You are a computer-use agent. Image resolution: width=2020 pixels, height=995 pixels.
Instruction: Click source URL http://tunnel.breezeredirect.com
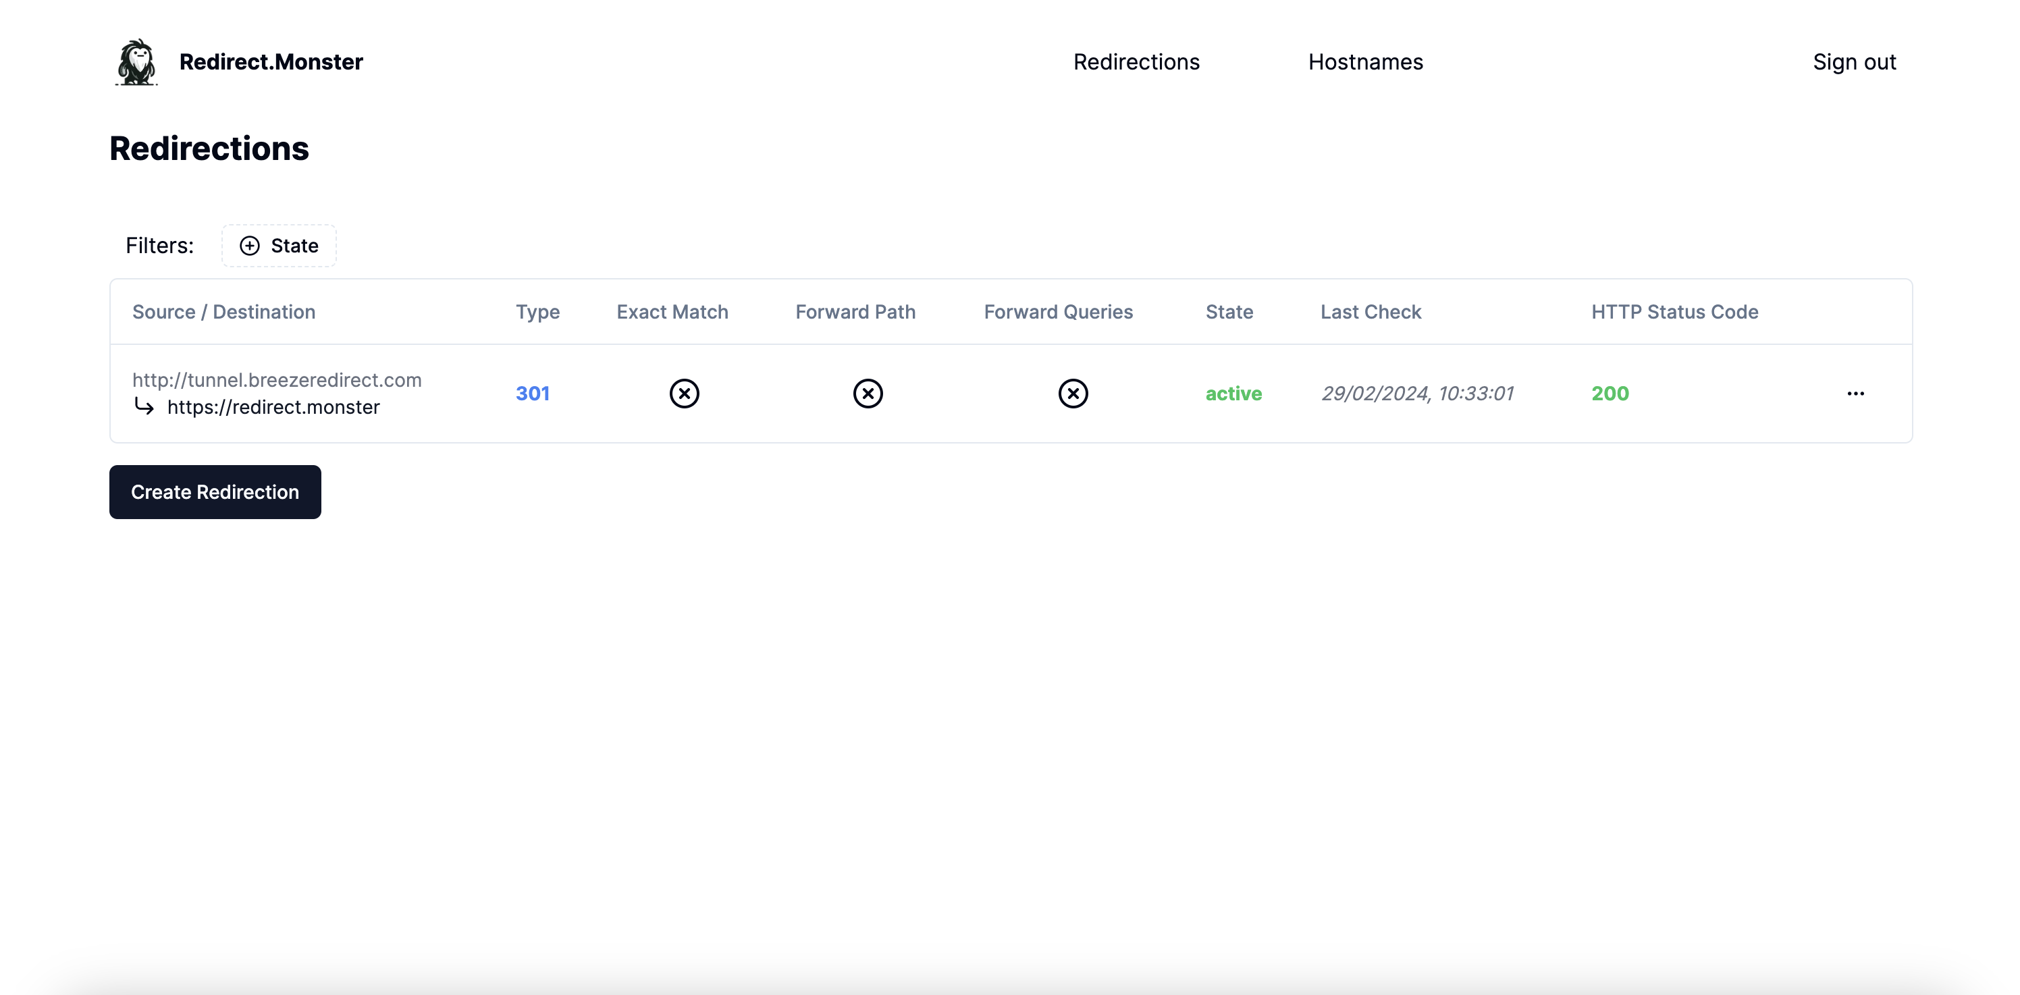[x=277, y=379]
